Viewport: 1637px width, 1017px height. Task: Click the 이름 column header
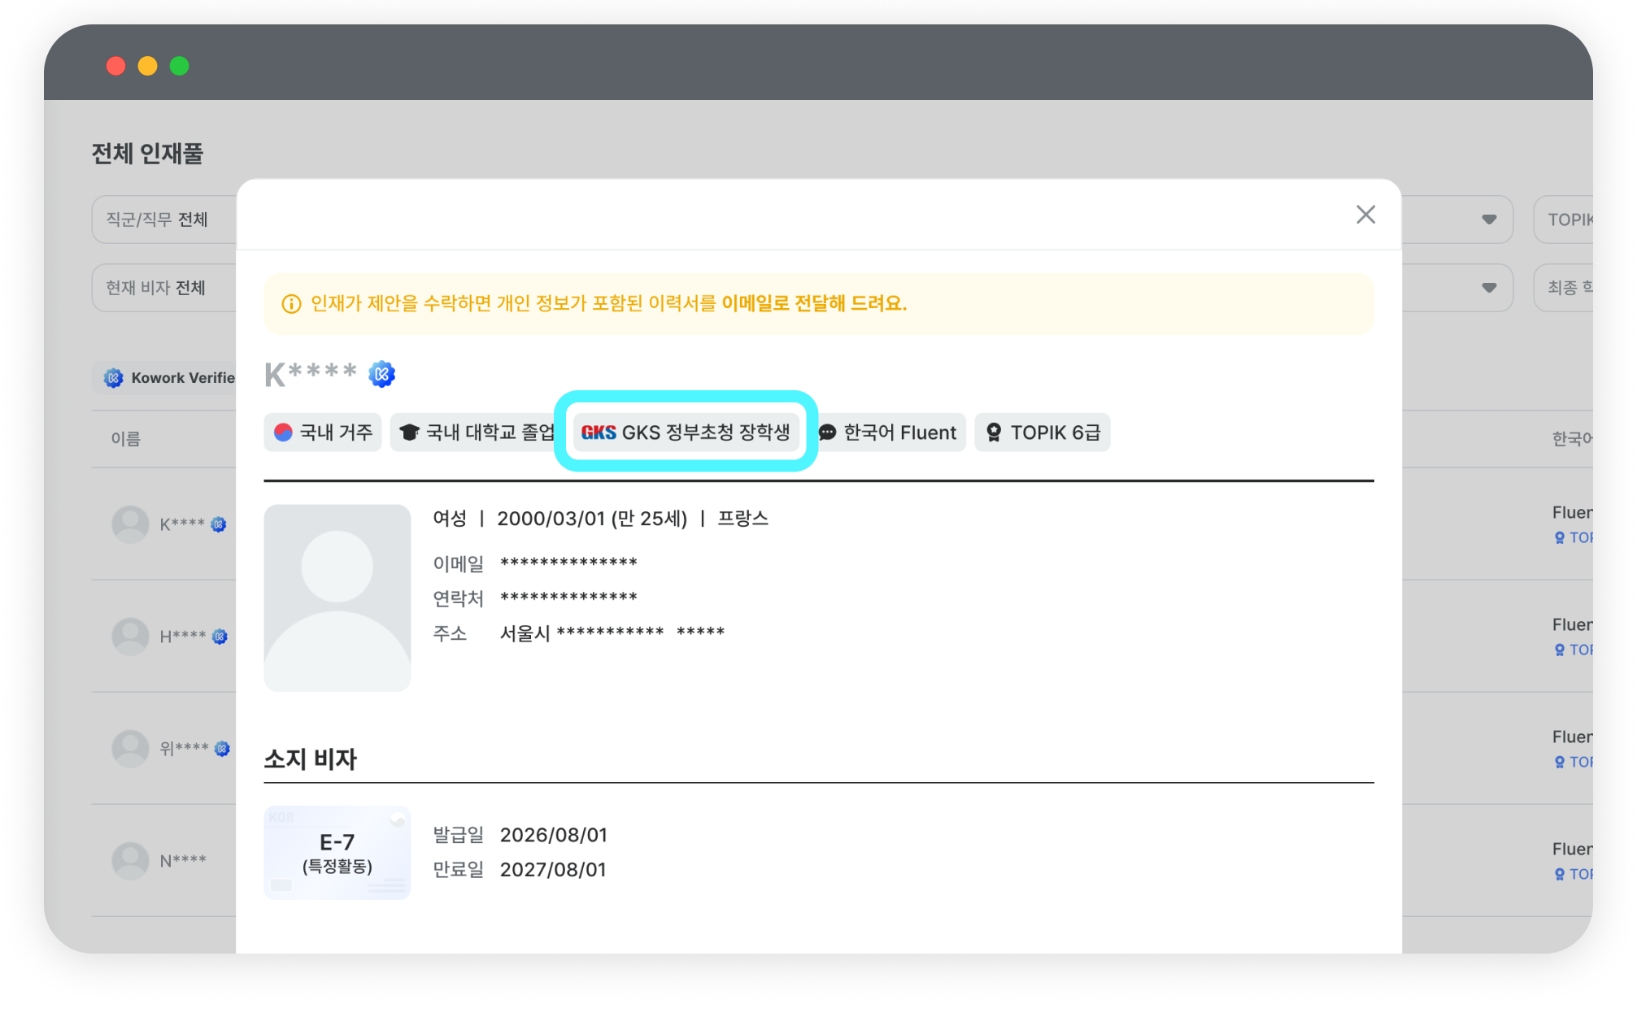point(126,439)
